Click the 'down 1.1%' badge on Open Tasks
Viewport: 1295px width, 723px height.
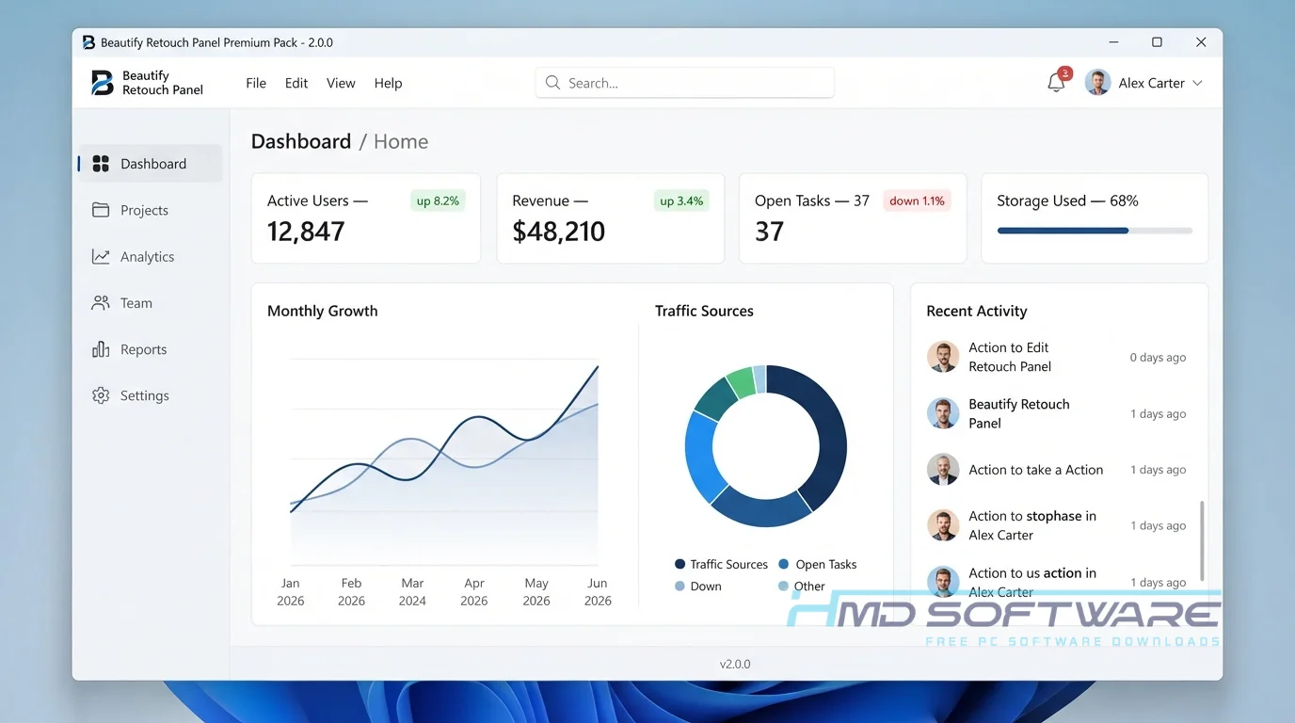[917, 201]
